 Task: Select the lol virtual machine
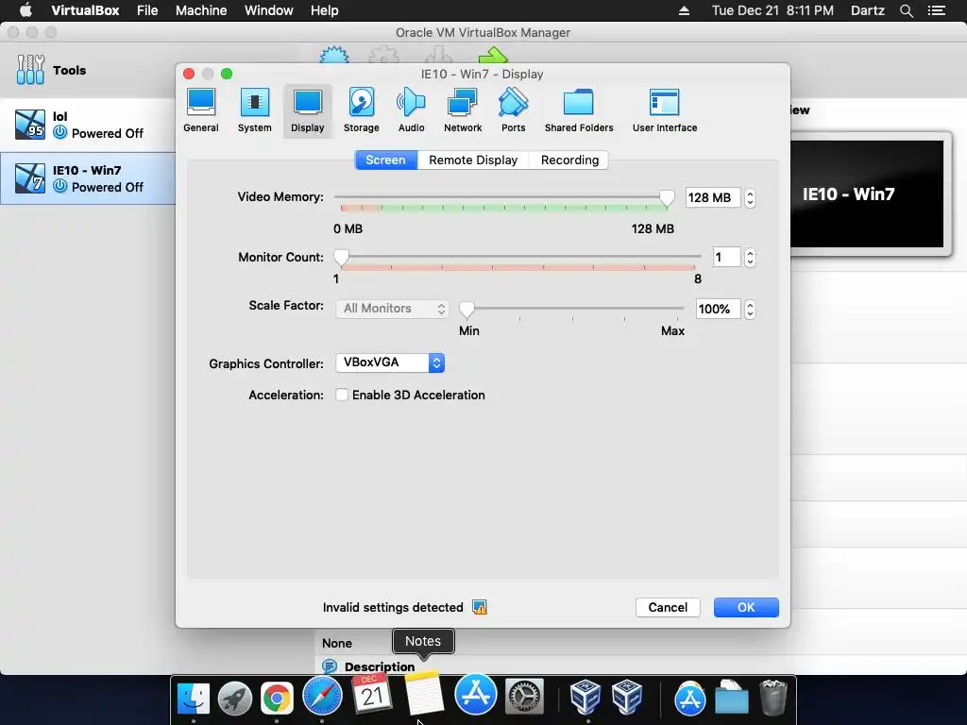[88, 126]
